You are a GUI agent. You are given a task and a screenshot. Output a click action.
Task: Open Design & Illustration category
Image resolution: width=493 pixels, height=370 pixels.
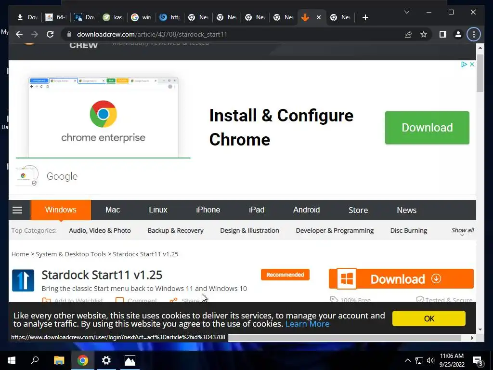click(x=250, y=231)
